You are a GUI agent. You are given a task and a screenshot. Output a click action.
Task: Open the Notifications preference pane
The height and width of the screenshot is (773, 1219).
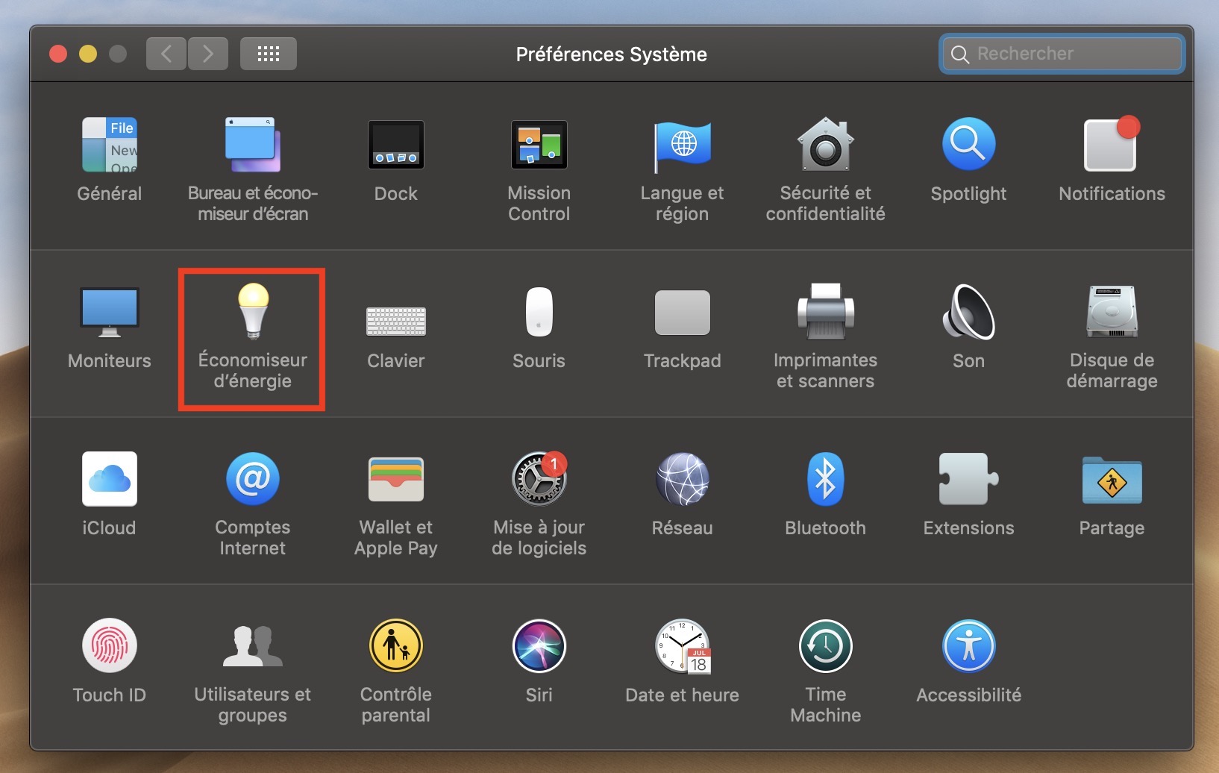point(1112,145)
